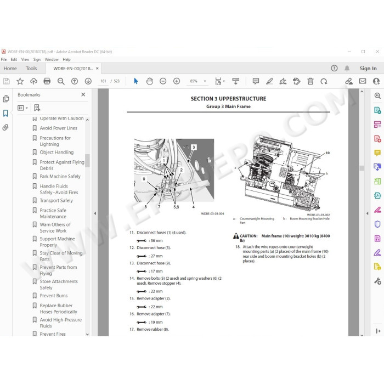Open the More Tools wrench icon
The width and height of the screenshot is (384, 384).
click(377, 281)
